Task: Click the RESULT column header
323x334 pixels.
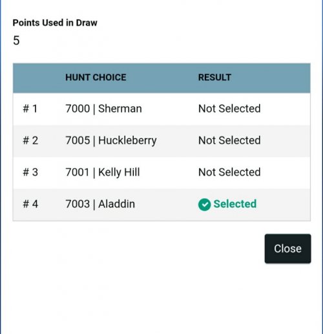Action: tap(214, 78)
